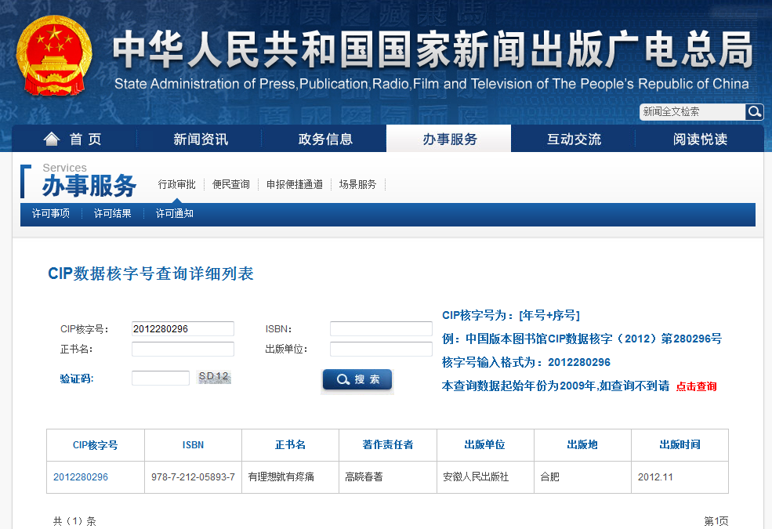Click the CIP核字号为：[年号+序号] hint line
Image resolution: width=772 pixels, height=529 pixels.
coord(511,315)
